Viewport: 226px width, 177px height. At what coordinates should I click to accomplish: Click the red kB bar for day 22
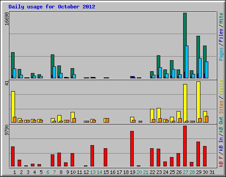pyautogui.click(x=152, y=158)
